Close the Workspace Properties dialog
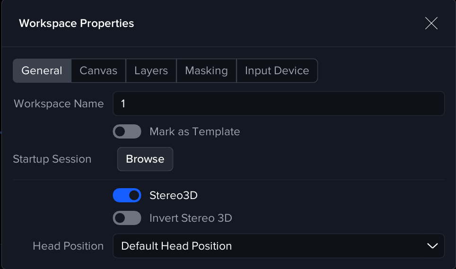This screenshot has height=269, width=456. [x=431, y=23]
